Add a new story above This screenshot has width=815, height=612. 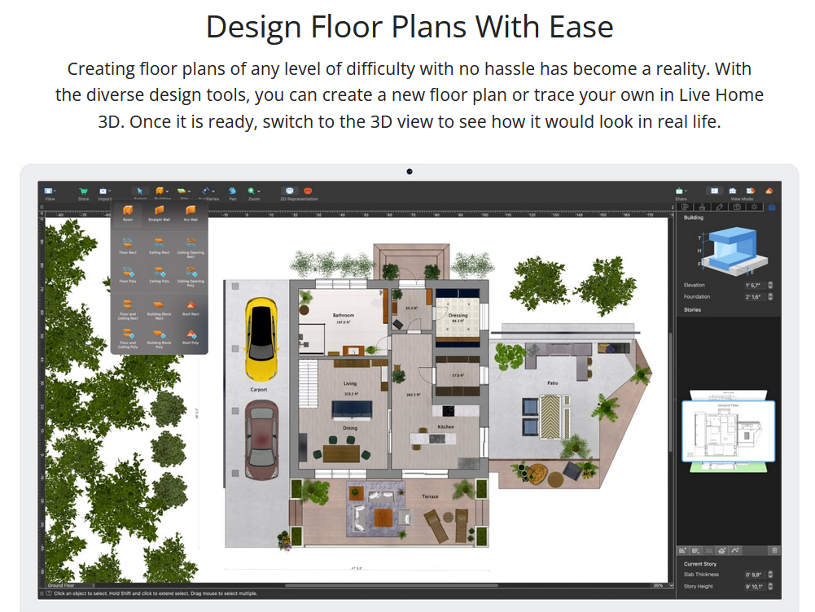(682, 551)
